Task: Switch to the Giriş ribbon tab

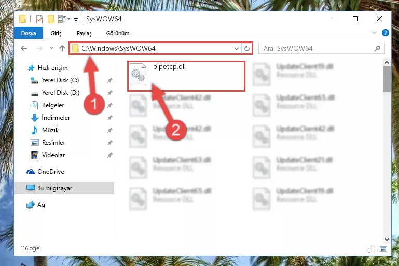Action: coord(56,33)
